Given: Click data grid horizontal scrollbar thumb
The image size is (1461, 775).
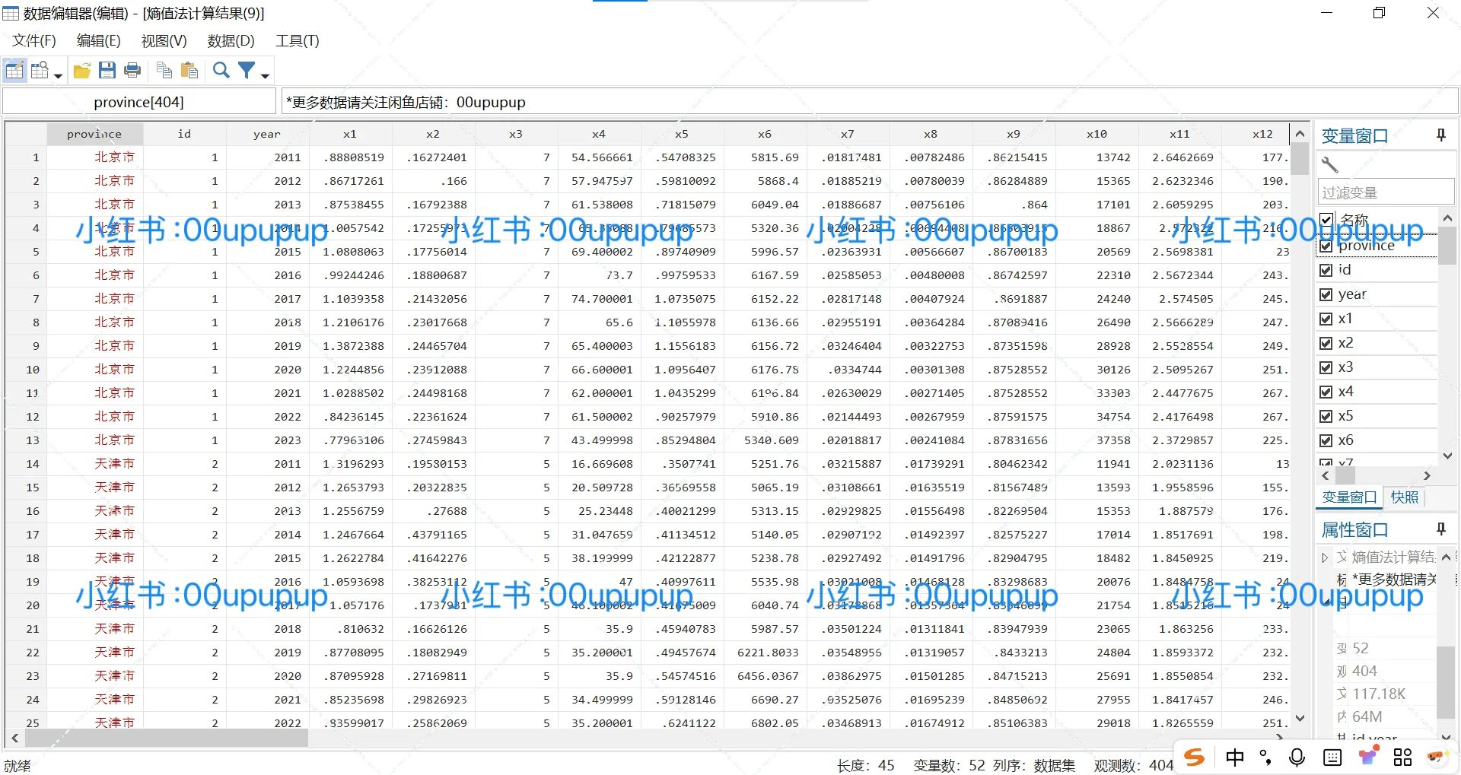Looking at the screenshot, I should click(x=167, y=738).
